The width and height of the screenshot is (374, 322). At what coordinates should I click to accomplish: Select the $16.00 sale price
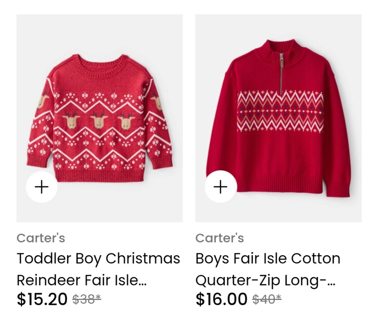[221, 299]
